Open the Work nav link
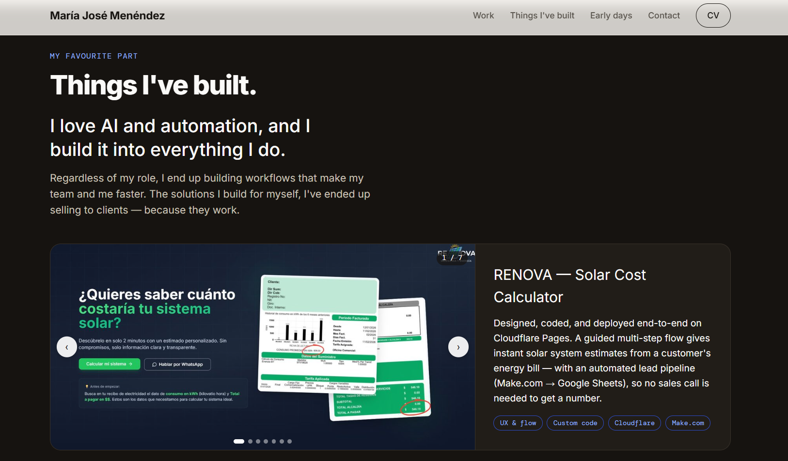The height and width of the screenshot is (461, 788). 483,15
